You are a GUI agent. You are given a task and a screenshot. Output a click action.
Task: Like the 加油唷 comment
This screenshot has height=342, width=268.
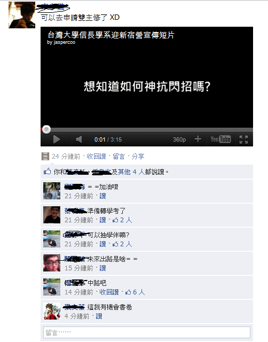coord(103,196)
